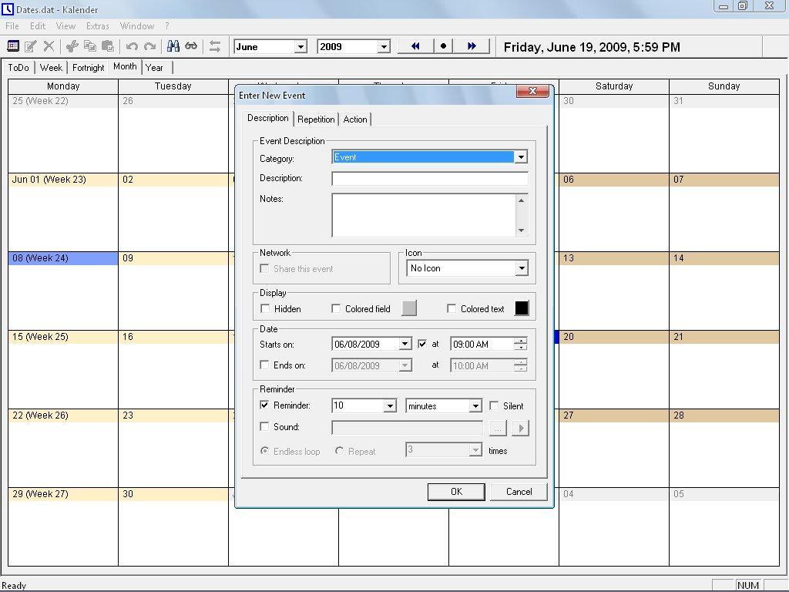Open the Extras menu

(98, 26)
